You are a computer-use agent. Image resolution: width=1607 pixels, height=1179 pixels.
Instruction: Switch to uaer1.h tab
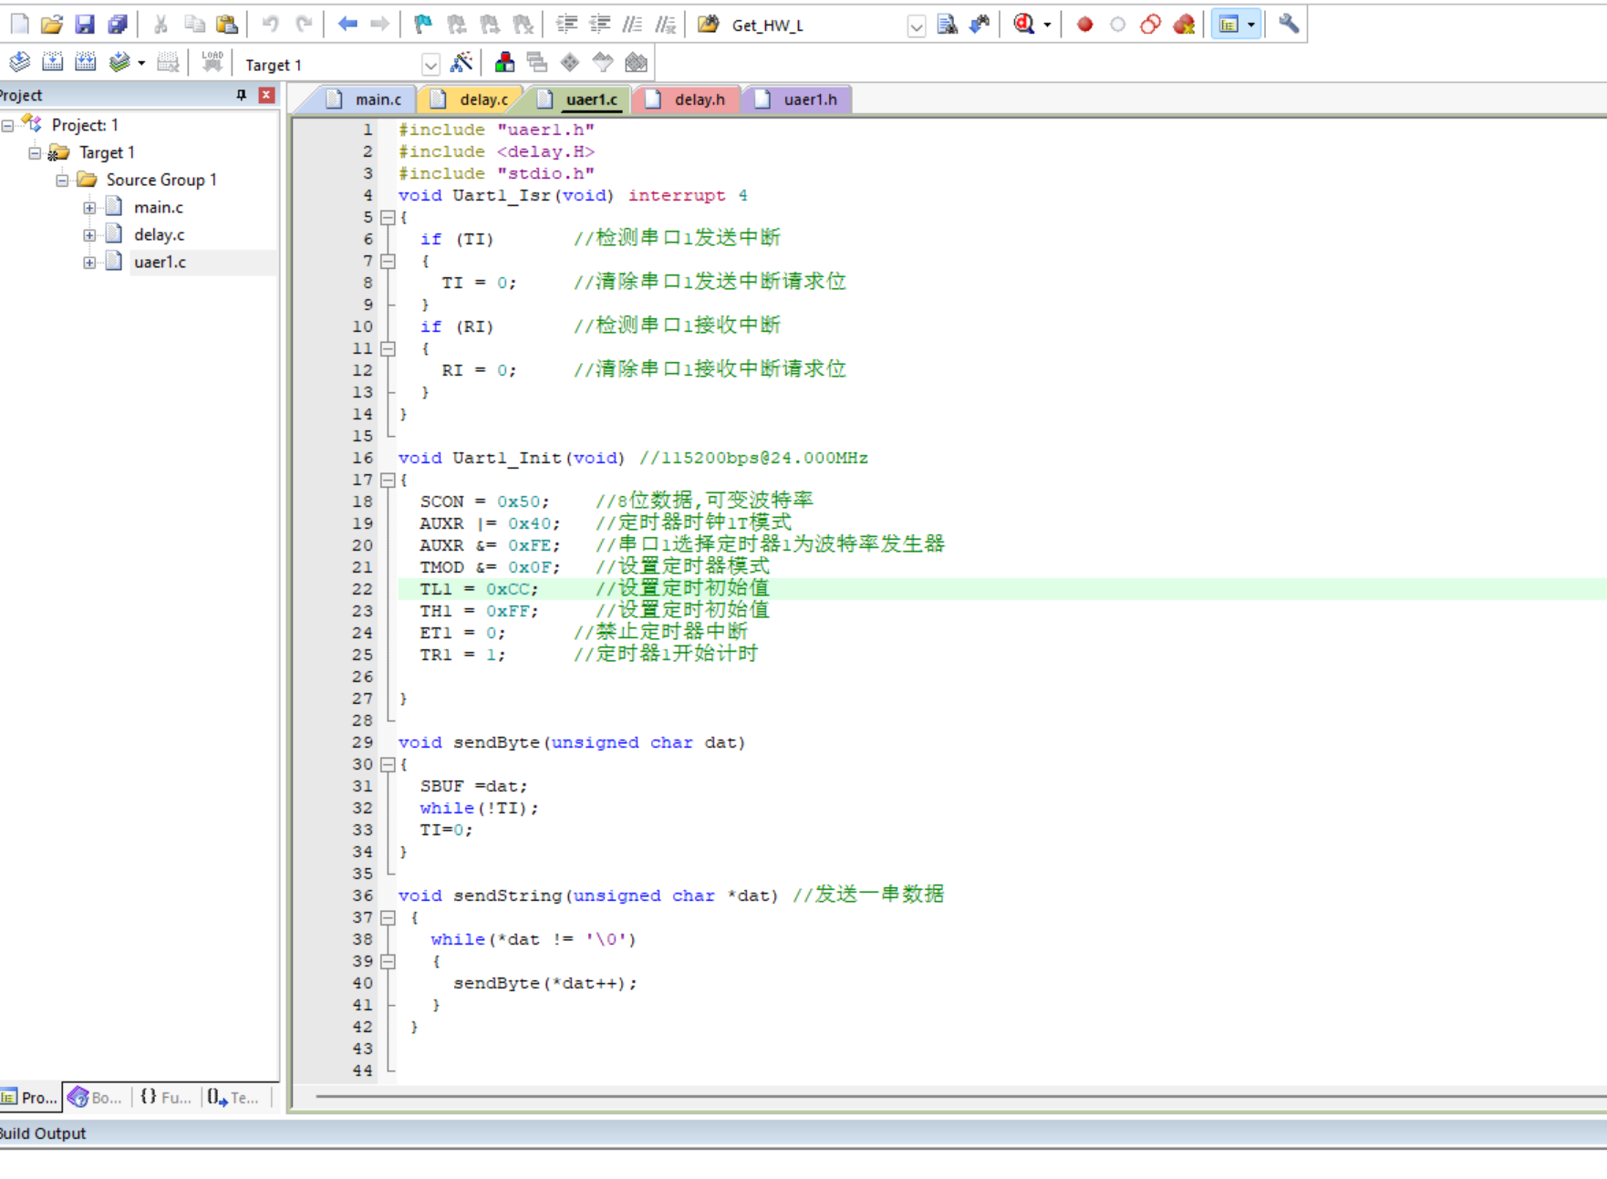[x=798, y=99]
